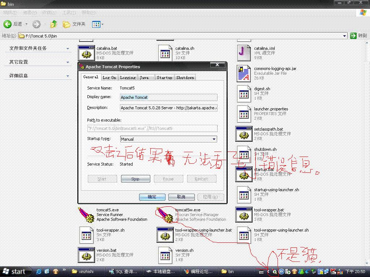The height and width of the screenshot is (277, 370).
Task: Launch Internet Explorer from quick launch
Action: [x=38, y=272]
